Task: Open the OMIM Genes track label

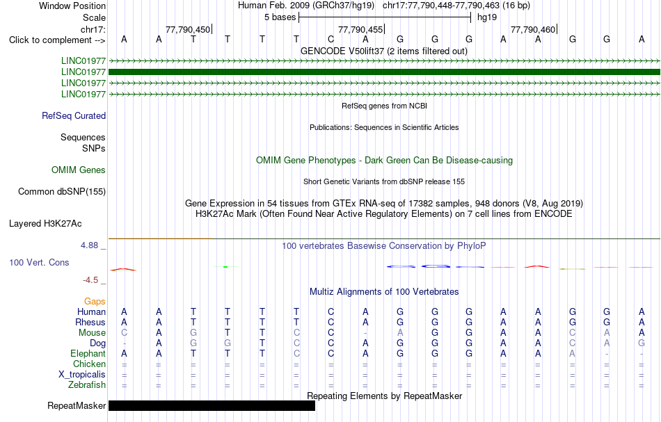Action: click(79, 170)
